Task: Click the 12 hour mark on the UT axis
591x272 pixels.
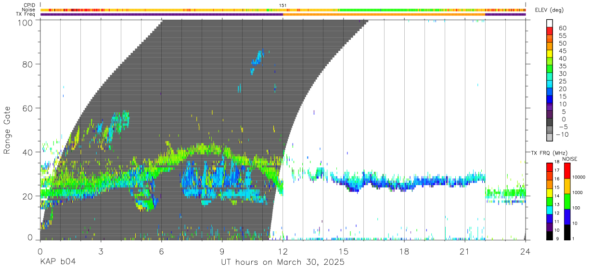Action: click(283, 251)
